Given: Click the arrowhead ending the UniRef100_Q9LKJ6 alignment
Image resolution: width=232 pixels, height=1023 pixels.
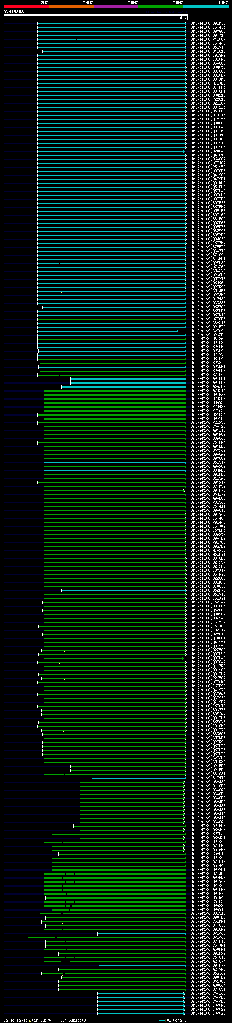Looking at the screenshot, I should pos(186,24).
